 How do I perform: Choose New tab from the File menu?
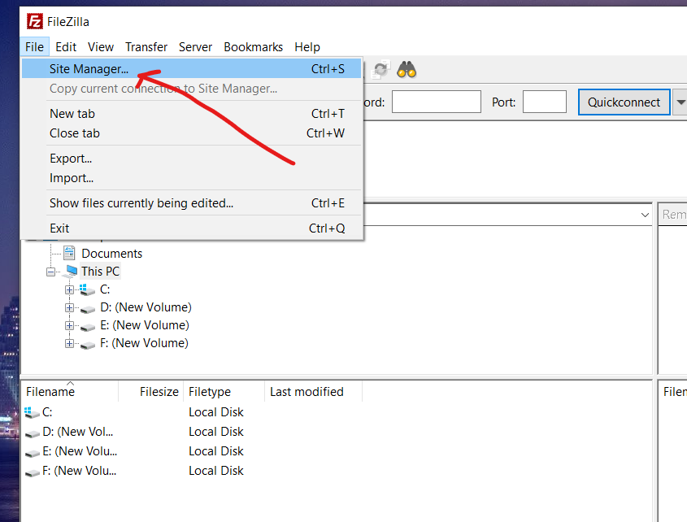pos(72,114)
